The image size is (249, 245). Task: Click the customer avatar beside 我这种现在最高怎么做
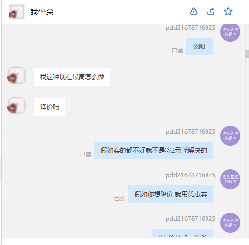(16, 75)
